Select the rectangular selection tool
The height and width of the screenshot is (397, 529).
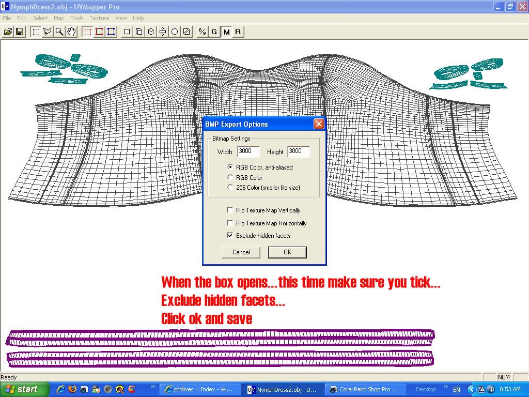tap(36, 32)
